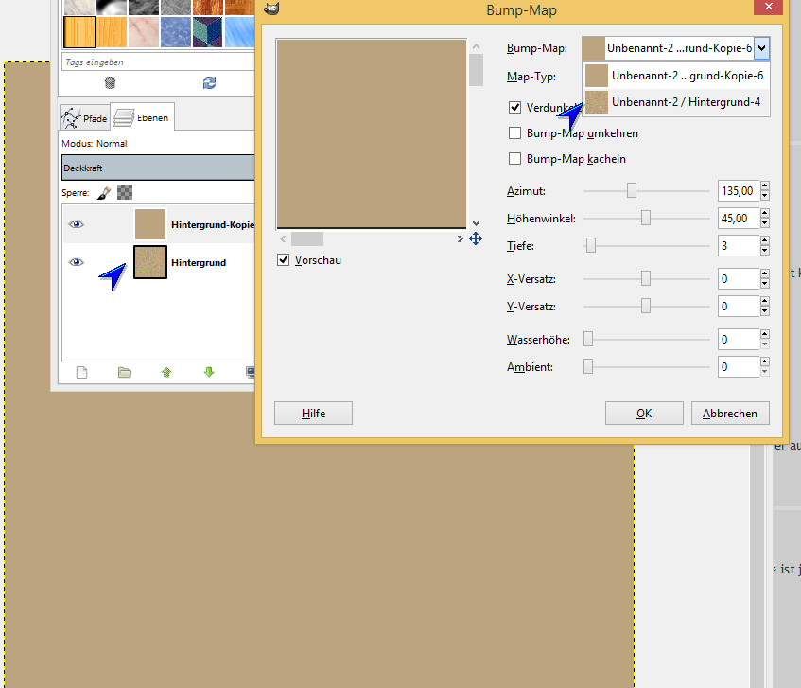Click the Y-Versatz value field
The width and height of the screenshot is (801, 688).
click(739, 307)
